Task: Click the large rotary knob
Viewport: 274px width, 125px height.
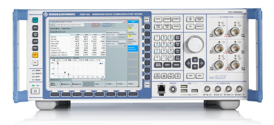Action: click(195, 44)
